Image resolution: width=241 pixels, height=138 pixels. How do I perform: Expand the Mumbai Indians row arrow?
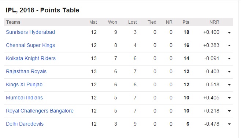pyautogui.click(x=229, y=98)
